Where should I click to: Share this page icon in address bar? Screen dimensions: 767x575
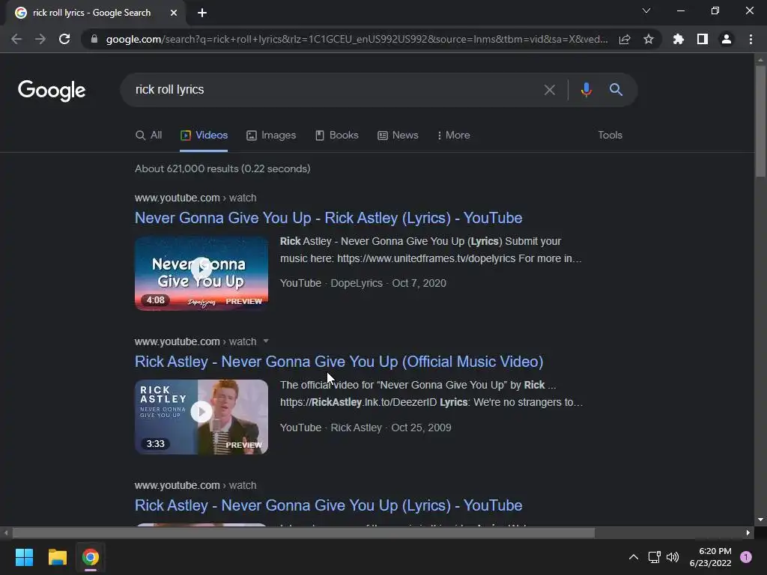pyautogui.click(x=625, y=39)
